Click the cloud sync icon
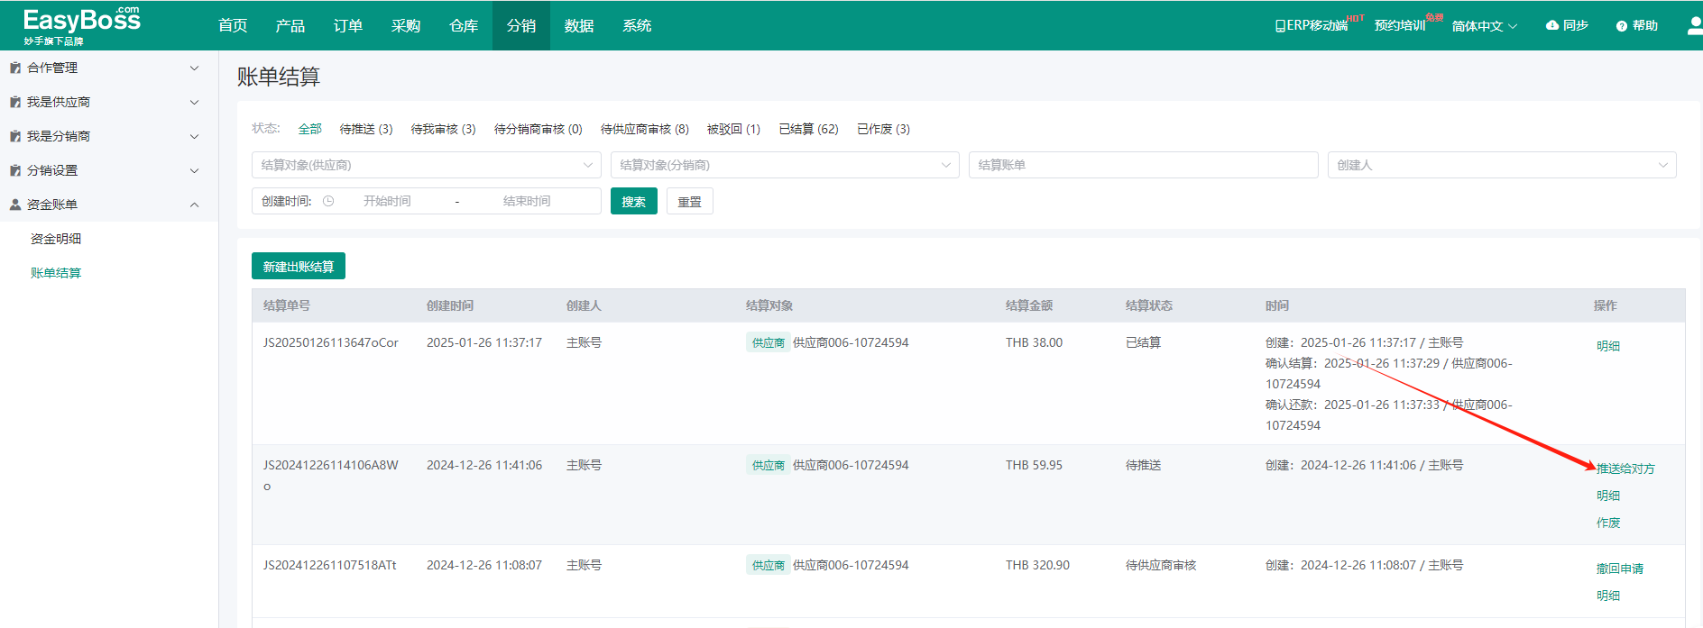The image size is (1703, 628). 1551,25
